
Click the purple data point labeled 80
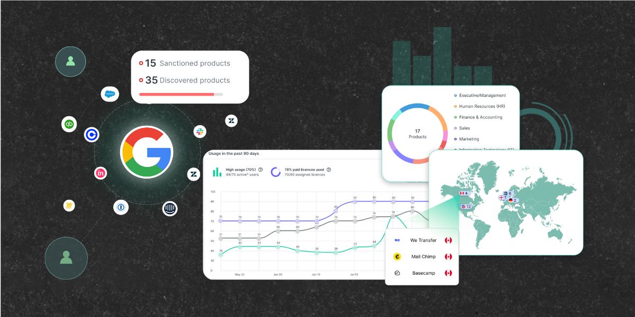pyautogui.click(x=335, y=211)
